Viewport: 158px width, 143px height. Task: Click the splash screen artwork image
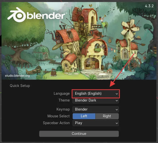click(x=79, y=41)
